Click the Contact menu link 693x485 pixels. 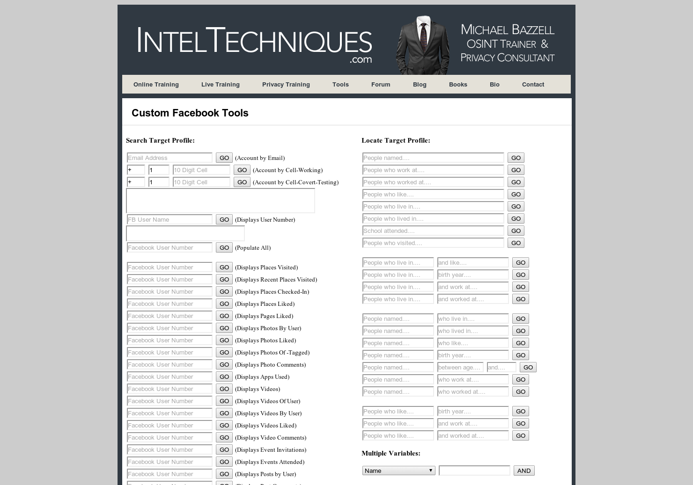tap(533, 84)
